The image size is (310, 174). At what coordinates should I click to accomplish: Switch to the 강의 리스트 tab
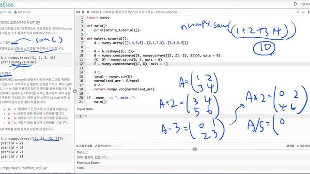[22, 12]
